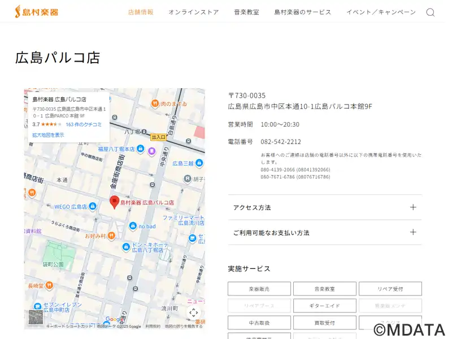
Task: Click the search magnifier icon in header
Action: (430, 12)
